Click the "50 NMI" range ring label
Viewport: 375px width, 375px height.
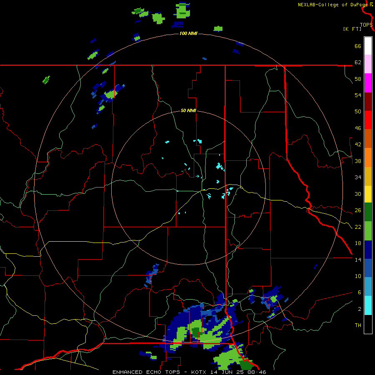(x=188, y=110)
